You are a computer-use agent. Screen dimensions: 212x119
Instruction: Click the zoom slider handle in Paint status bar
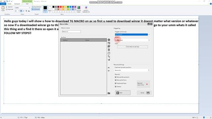[204, 118]
